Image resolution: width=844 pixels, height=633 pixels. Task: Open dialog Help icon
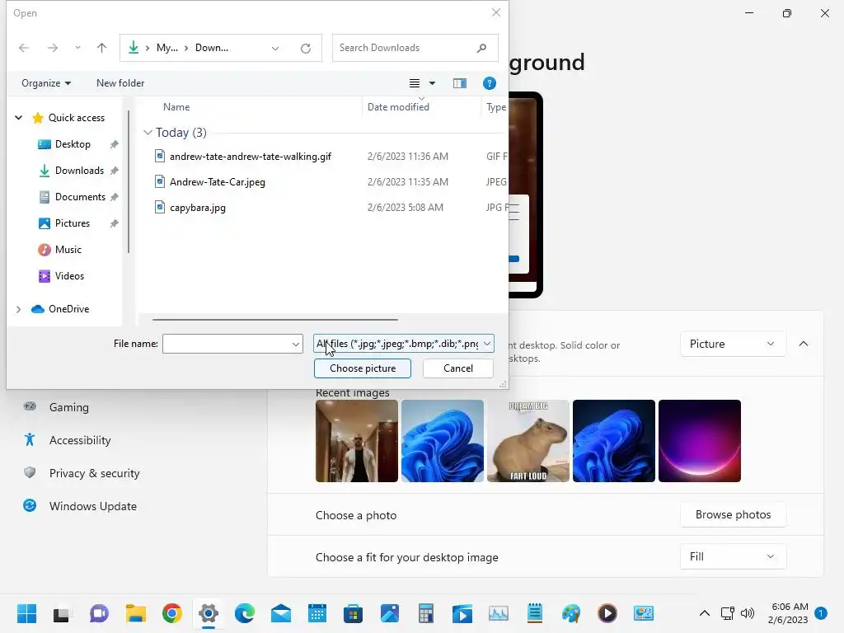tap(490, 83)
